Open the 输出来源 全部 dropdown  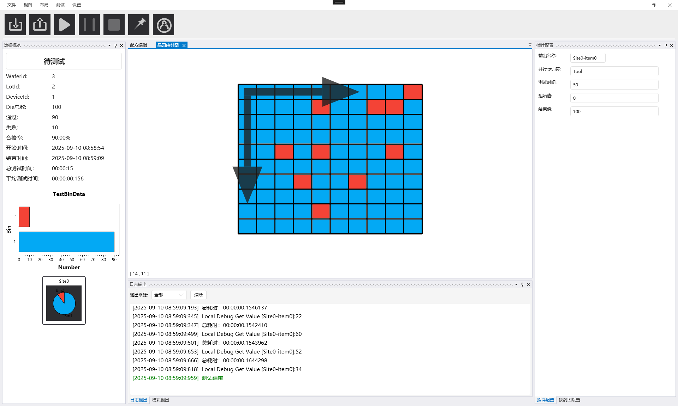coord(169,295)
